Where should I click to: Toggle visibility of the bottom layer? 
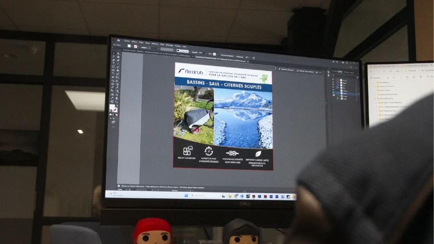pyautogui.click(x=333, y=99)
